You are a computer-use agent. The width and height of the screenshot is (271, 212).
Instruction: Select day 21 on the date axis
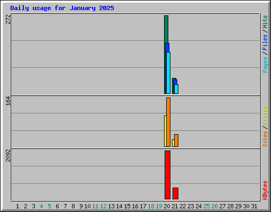175,206
